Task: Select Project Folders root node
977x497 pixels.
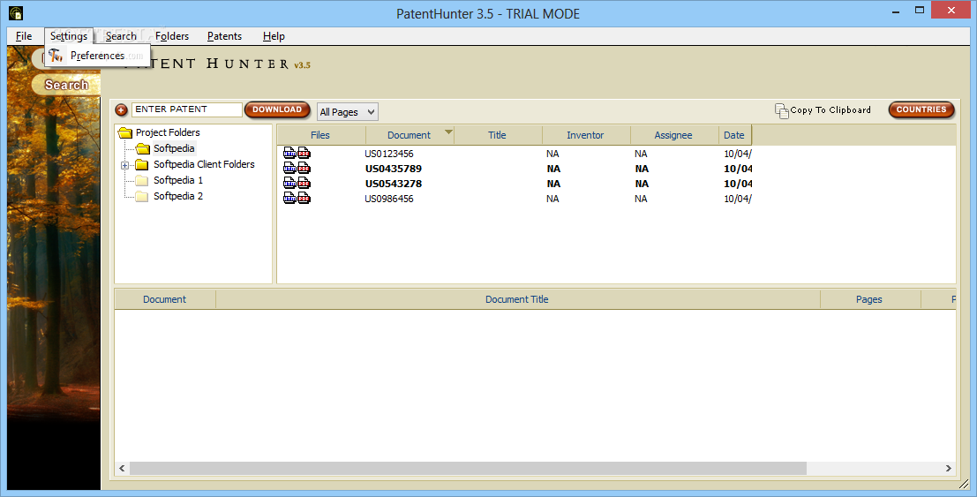Action: [x=168, y=132]
